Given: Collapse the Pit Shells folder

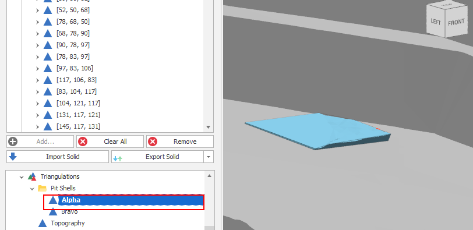Looking at the screenshot, I should tap(32, 189).
